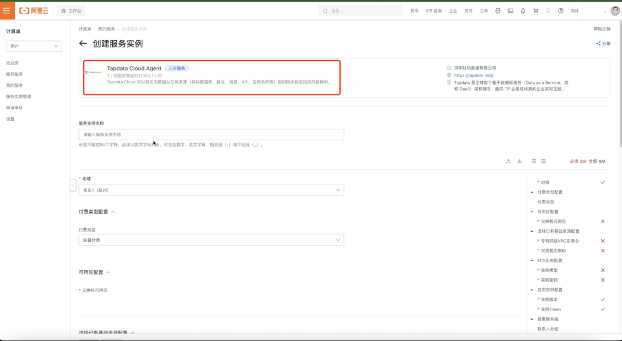Go to 设置 in the sidebar

[x=10, y=119]
